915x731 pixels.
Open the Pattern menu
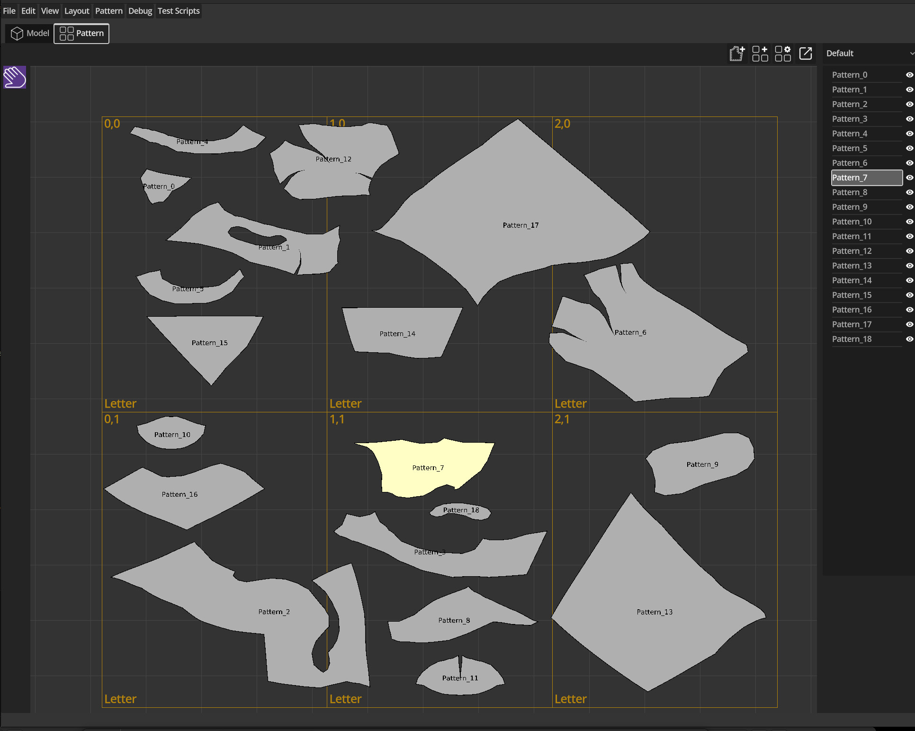[x=109, y=11]
